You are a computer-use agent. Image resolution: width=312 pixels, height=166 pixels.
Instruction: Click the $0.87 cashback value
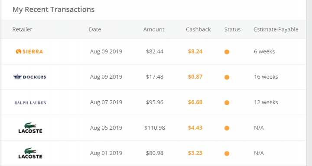(x=195, y=77)
